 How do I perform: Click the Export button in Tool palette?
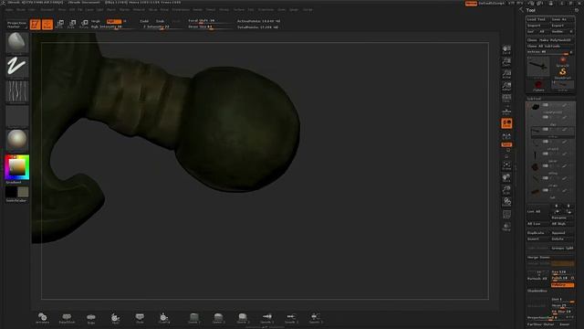point(562,26)
